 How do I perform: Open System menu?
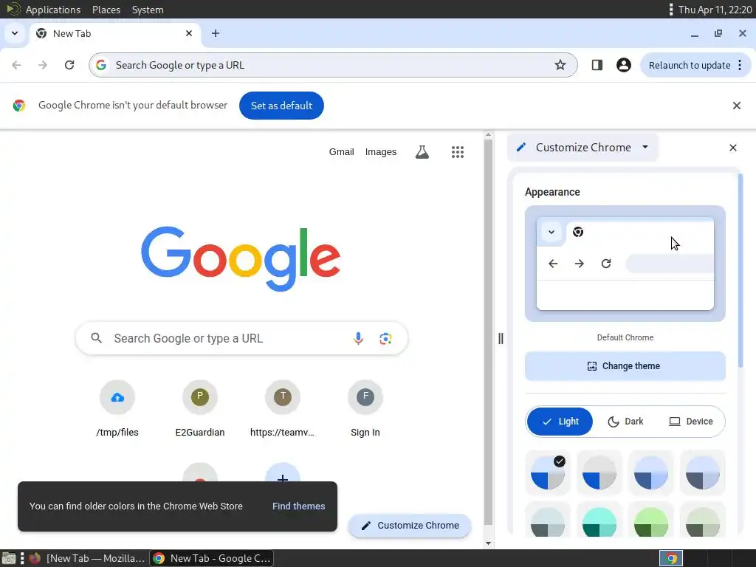click(148, 10)
